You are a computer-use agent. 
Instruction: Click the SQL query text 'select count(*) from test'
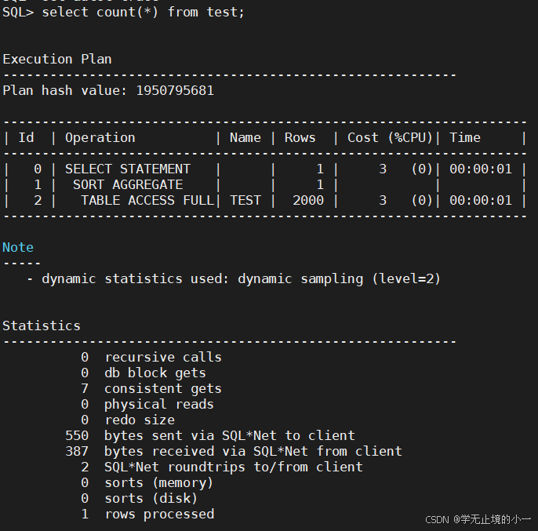click(x=143, y=12)
